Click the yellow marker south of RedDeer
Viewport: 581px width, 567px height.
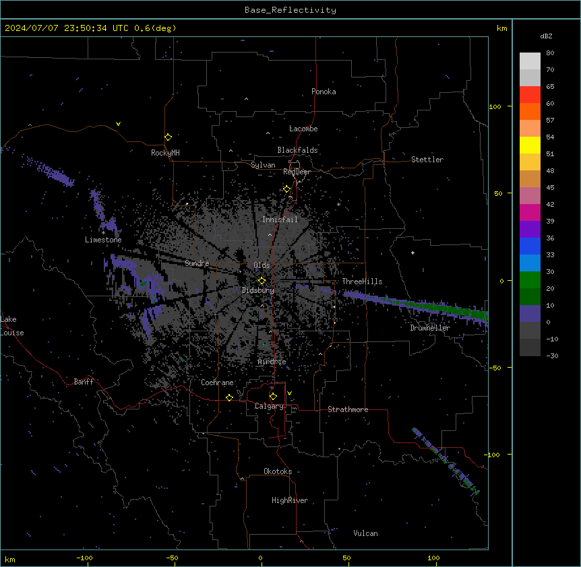coord(287,189)
